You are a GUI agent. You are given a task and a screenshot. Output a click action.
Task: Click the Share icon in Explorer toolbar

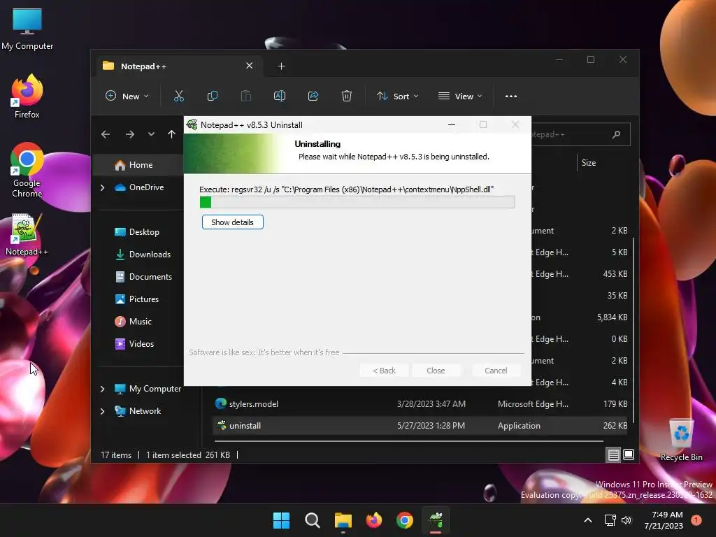point(313,96)
